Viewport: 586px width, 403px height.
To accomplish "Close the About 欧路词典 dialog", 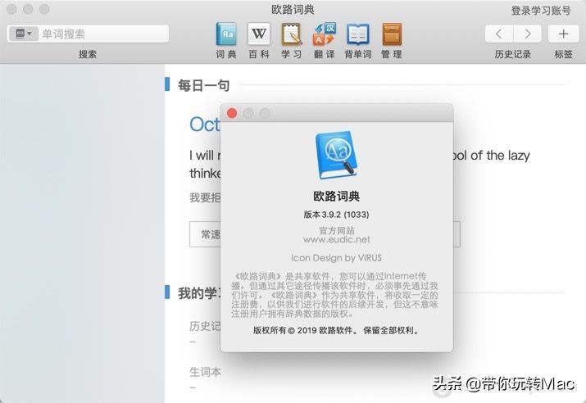I will (x=232, y=113).
